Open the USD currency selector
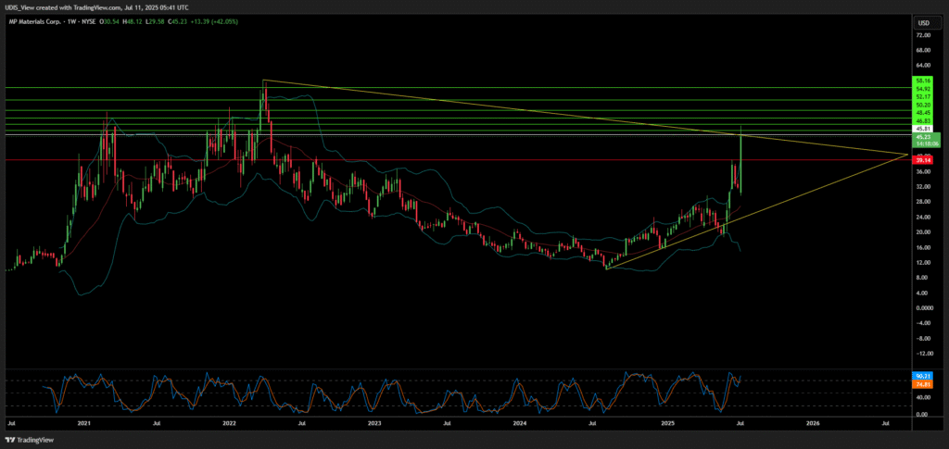This screenshot has height=449, width=949. tap(923, 22)
